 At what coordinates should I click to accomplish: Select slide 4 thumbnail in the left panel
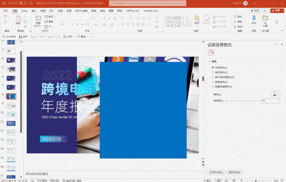[11, 60]
